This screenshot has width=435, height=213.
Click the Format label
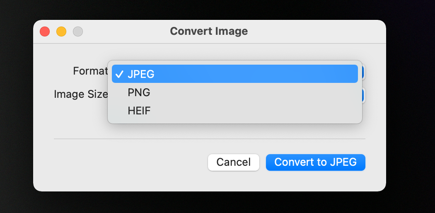(90, 71)
